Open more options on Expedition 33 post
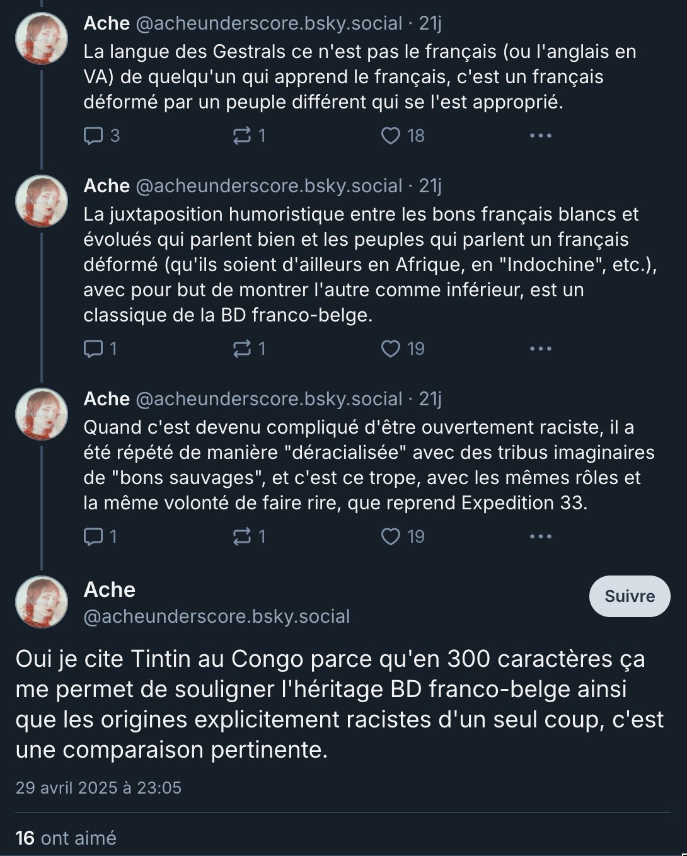Viewport: 687px width, 856px height. click(x=540, y=536)
